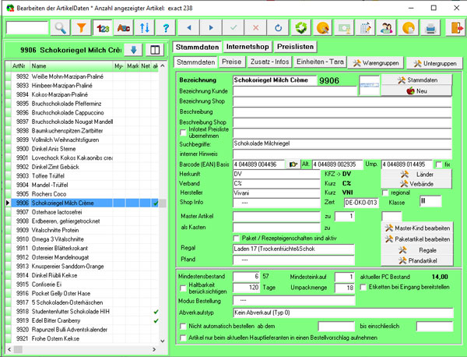Image resolution: width=467 pixels, height=357 pixels.
Task: Click the Verbände button
Action: tap(416, 184)
